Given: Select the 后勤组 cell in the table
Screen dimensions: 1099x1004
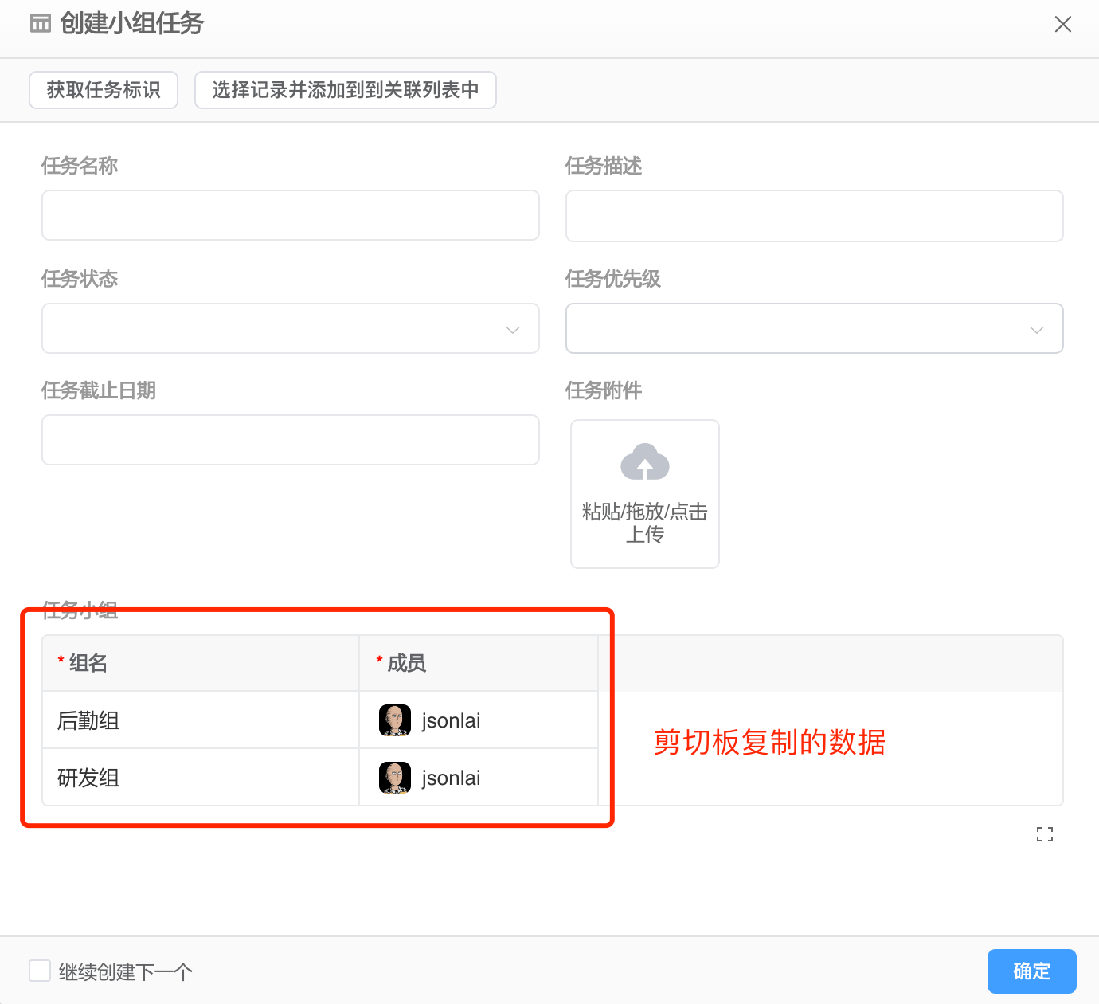Looking at the screenshot, I should (x=199, y=720).
